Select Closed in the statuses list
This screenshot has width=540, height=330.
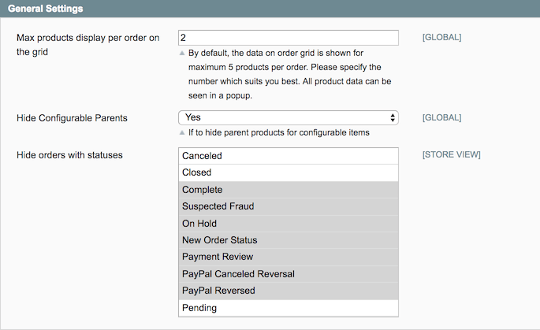click(x=289, y=172)
